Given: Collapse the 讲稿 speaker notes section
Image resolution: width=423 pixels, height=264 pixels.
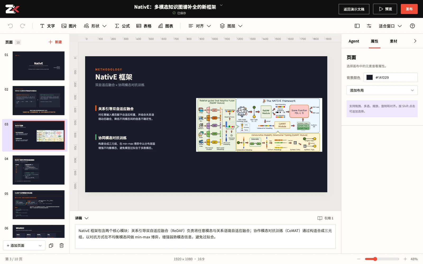Looking at the screenshot, I should (82, 218).
